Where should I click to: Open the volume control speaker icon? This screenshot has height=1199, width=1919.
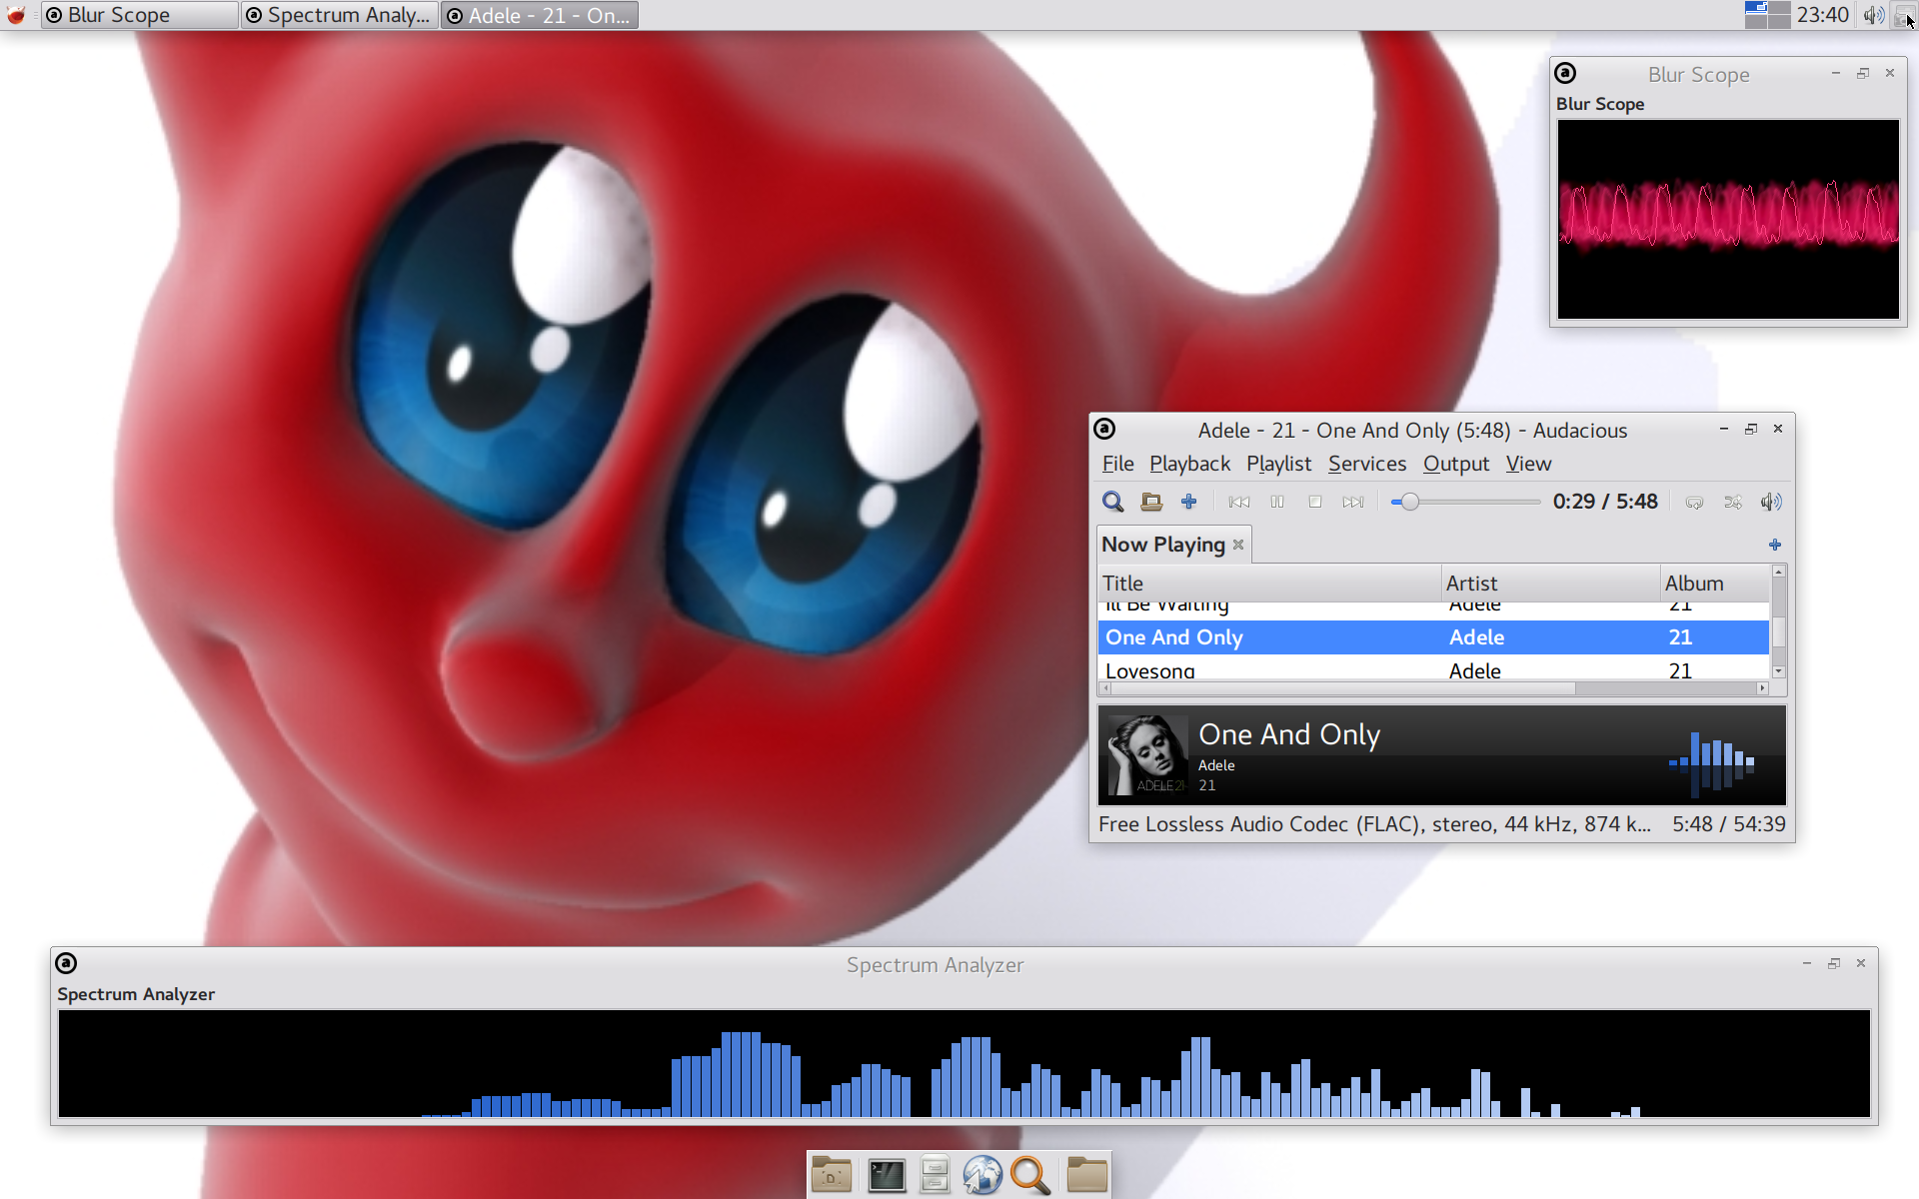1770,502
